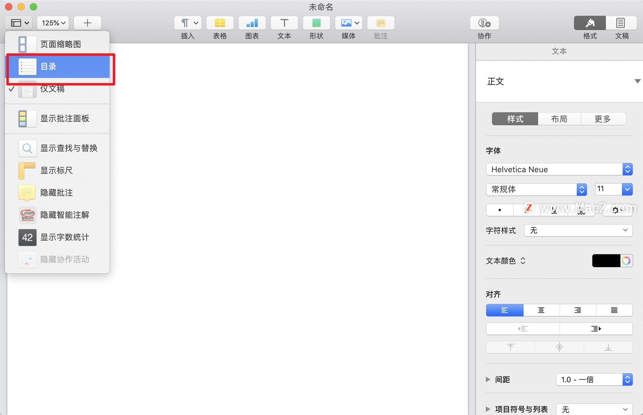
Task: Insert a table with the Table icon
Action: click(x=220, y=23)
